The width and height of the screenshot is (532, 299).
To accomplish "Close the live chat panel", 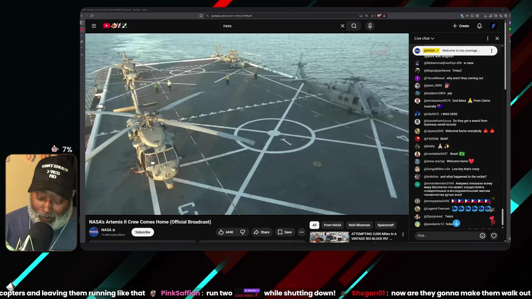I will (497, 38).
